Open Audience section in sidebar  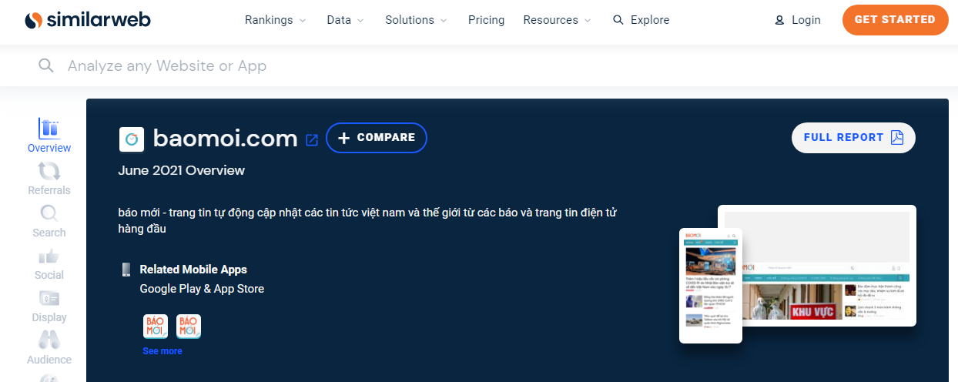click(49, 347)
